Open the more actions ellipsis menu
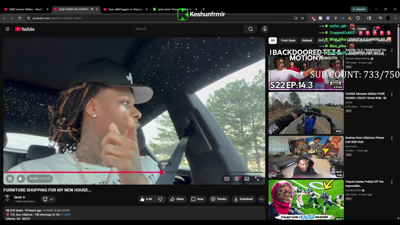The width and height of the screenshot is (400, 225). click(261, 199)
